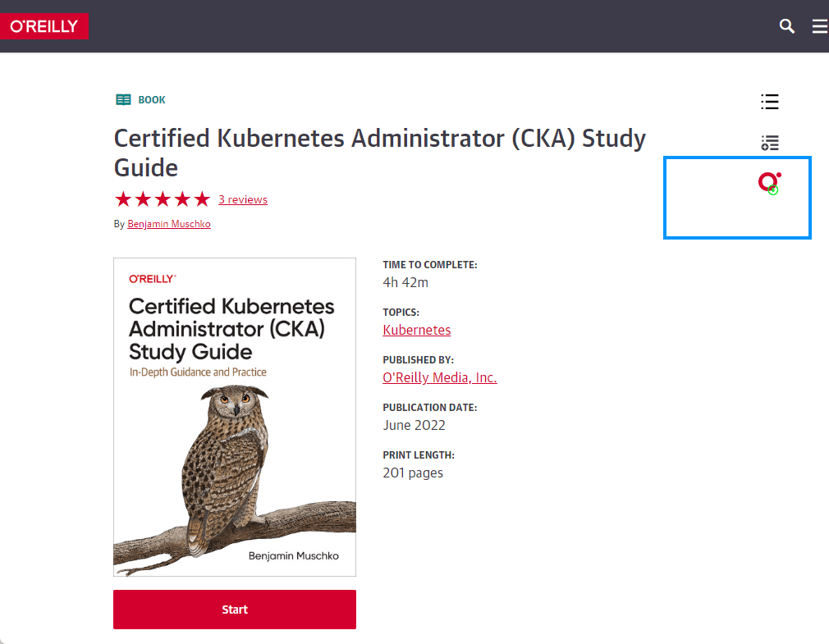Screen dimensions: 829x644
Task: Open the search magnifier icon
Action: click(787, 26)
